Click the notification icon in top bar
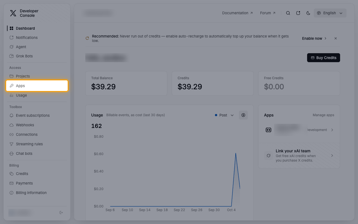Screen dimensions: 358x224 pos(298,13)
